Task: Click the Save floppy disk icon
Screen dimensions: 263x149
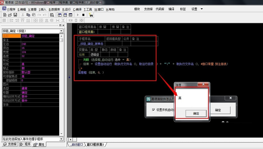Action: (x=15, y=15)
